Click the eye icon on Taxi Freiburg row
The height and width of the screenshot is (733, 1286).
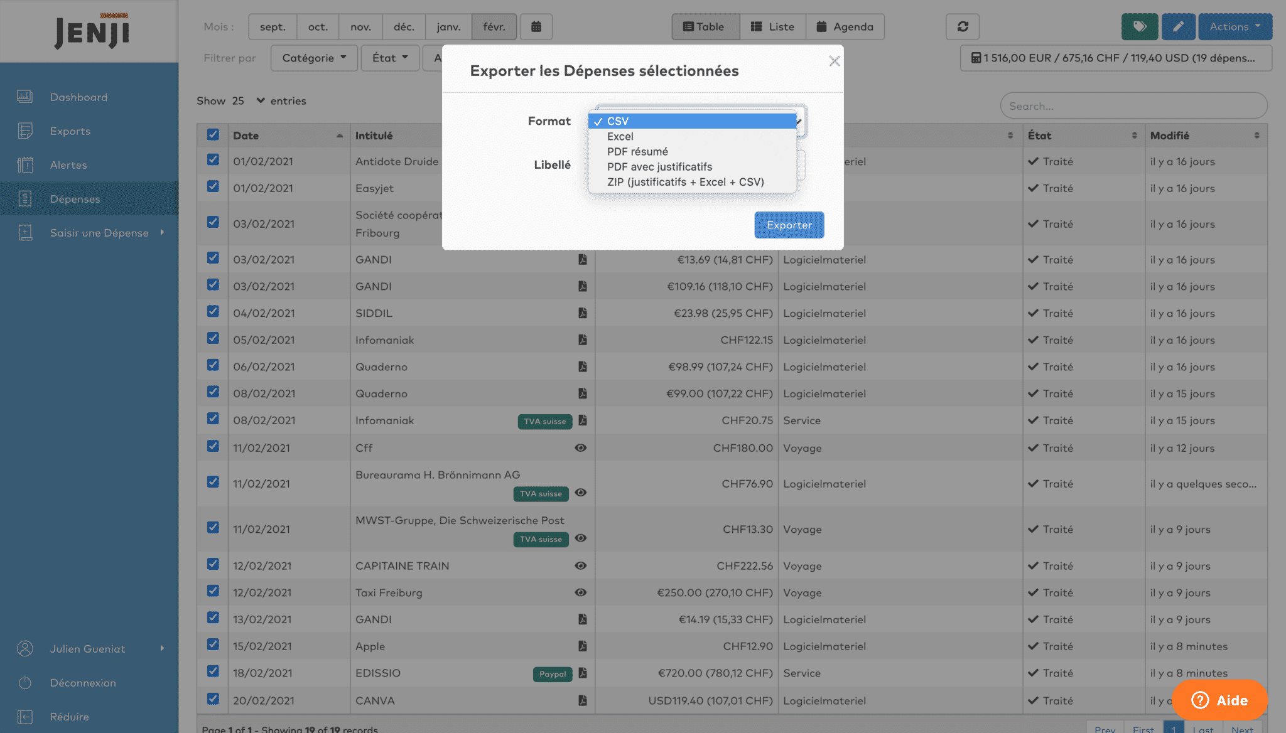(x=581, y=592)
